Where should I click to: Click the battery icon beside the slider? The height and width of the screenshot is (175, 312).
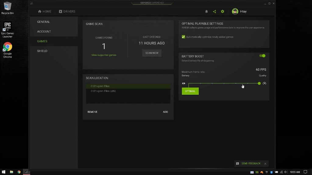pyautogui.click(x=183, y=83)
